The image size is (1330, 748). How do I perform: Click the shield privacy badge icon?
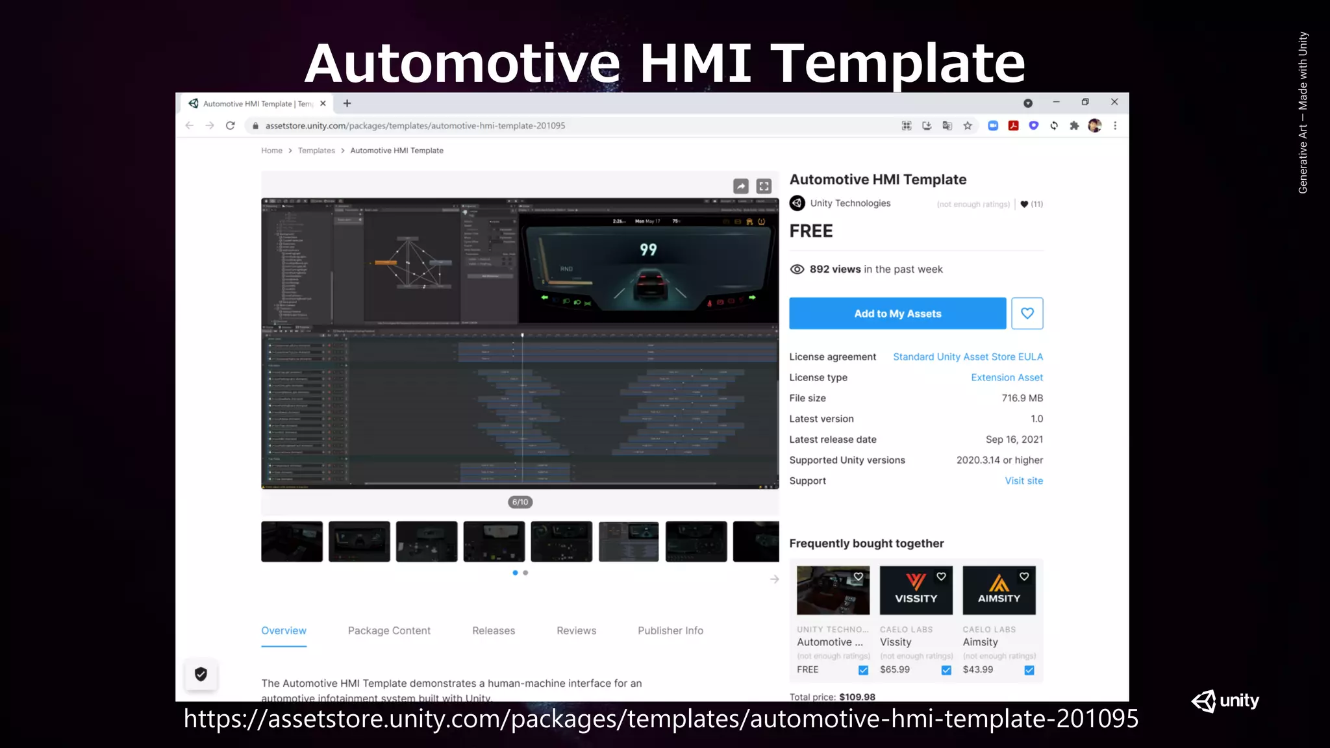201,675
